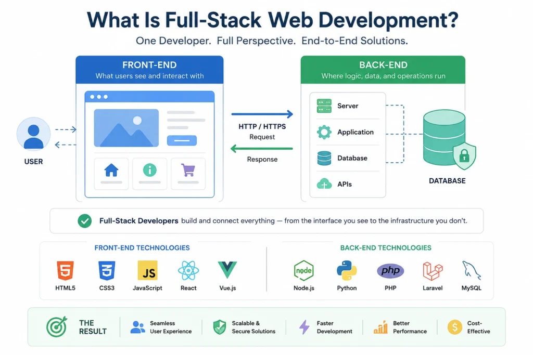This screenshot has width=533, height=355.
Task: Click the 'Cost- Effective' label text
Action: 479,327
